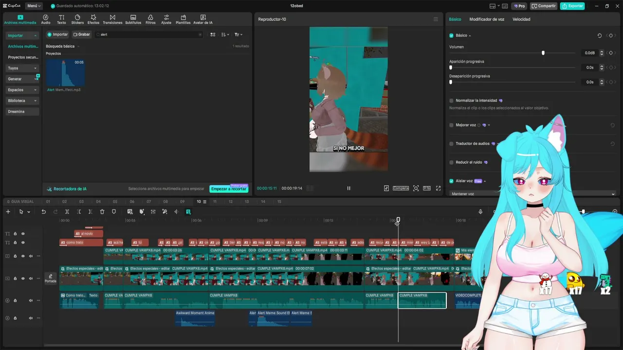
Task: Adjust the Volumen slider handle
Action: [x=543, y=53]
